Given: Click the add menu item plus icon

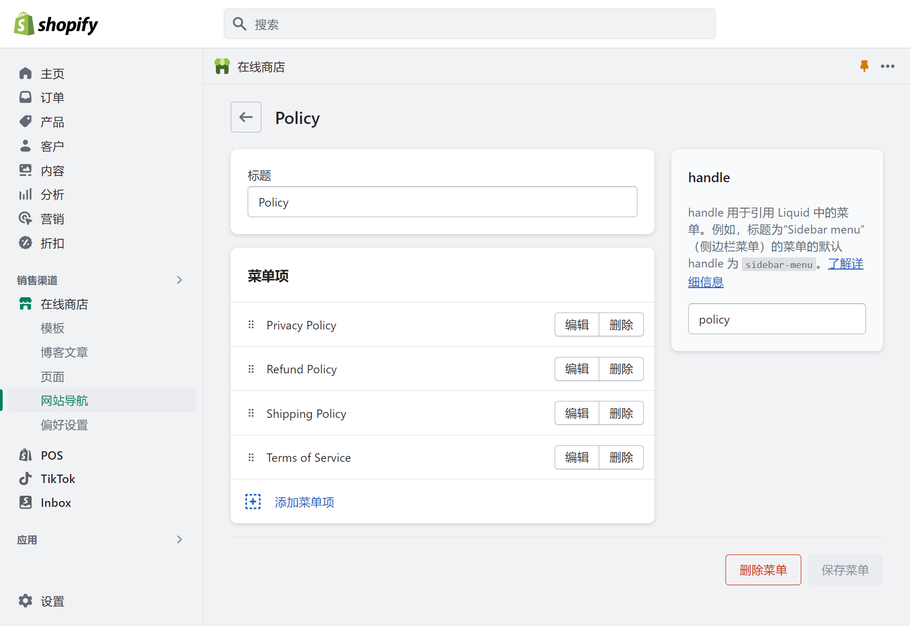Looking at the screenshot, I should click(253, 502).
